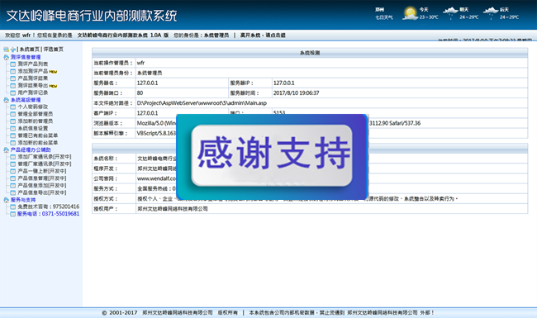Open 产品信息导出[开发中] entry

(42, 192)
